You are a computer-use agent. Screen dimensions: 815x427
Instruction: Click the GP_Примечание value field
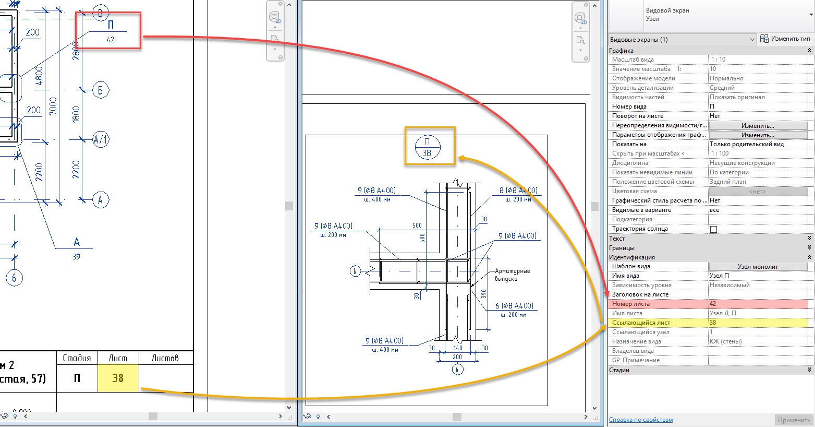(x=758, y=360)
